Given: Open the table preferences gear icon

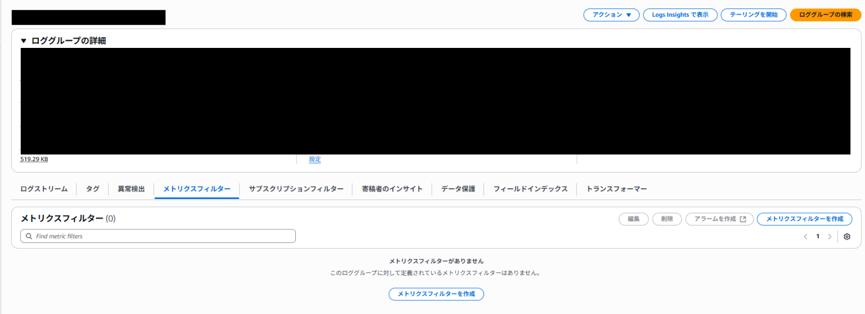Looking at the screenshot, I should click(x=846, y=237).
